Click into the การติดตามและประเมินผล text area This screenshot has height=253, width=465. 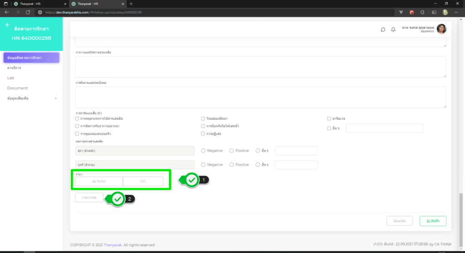coord(260,97)
